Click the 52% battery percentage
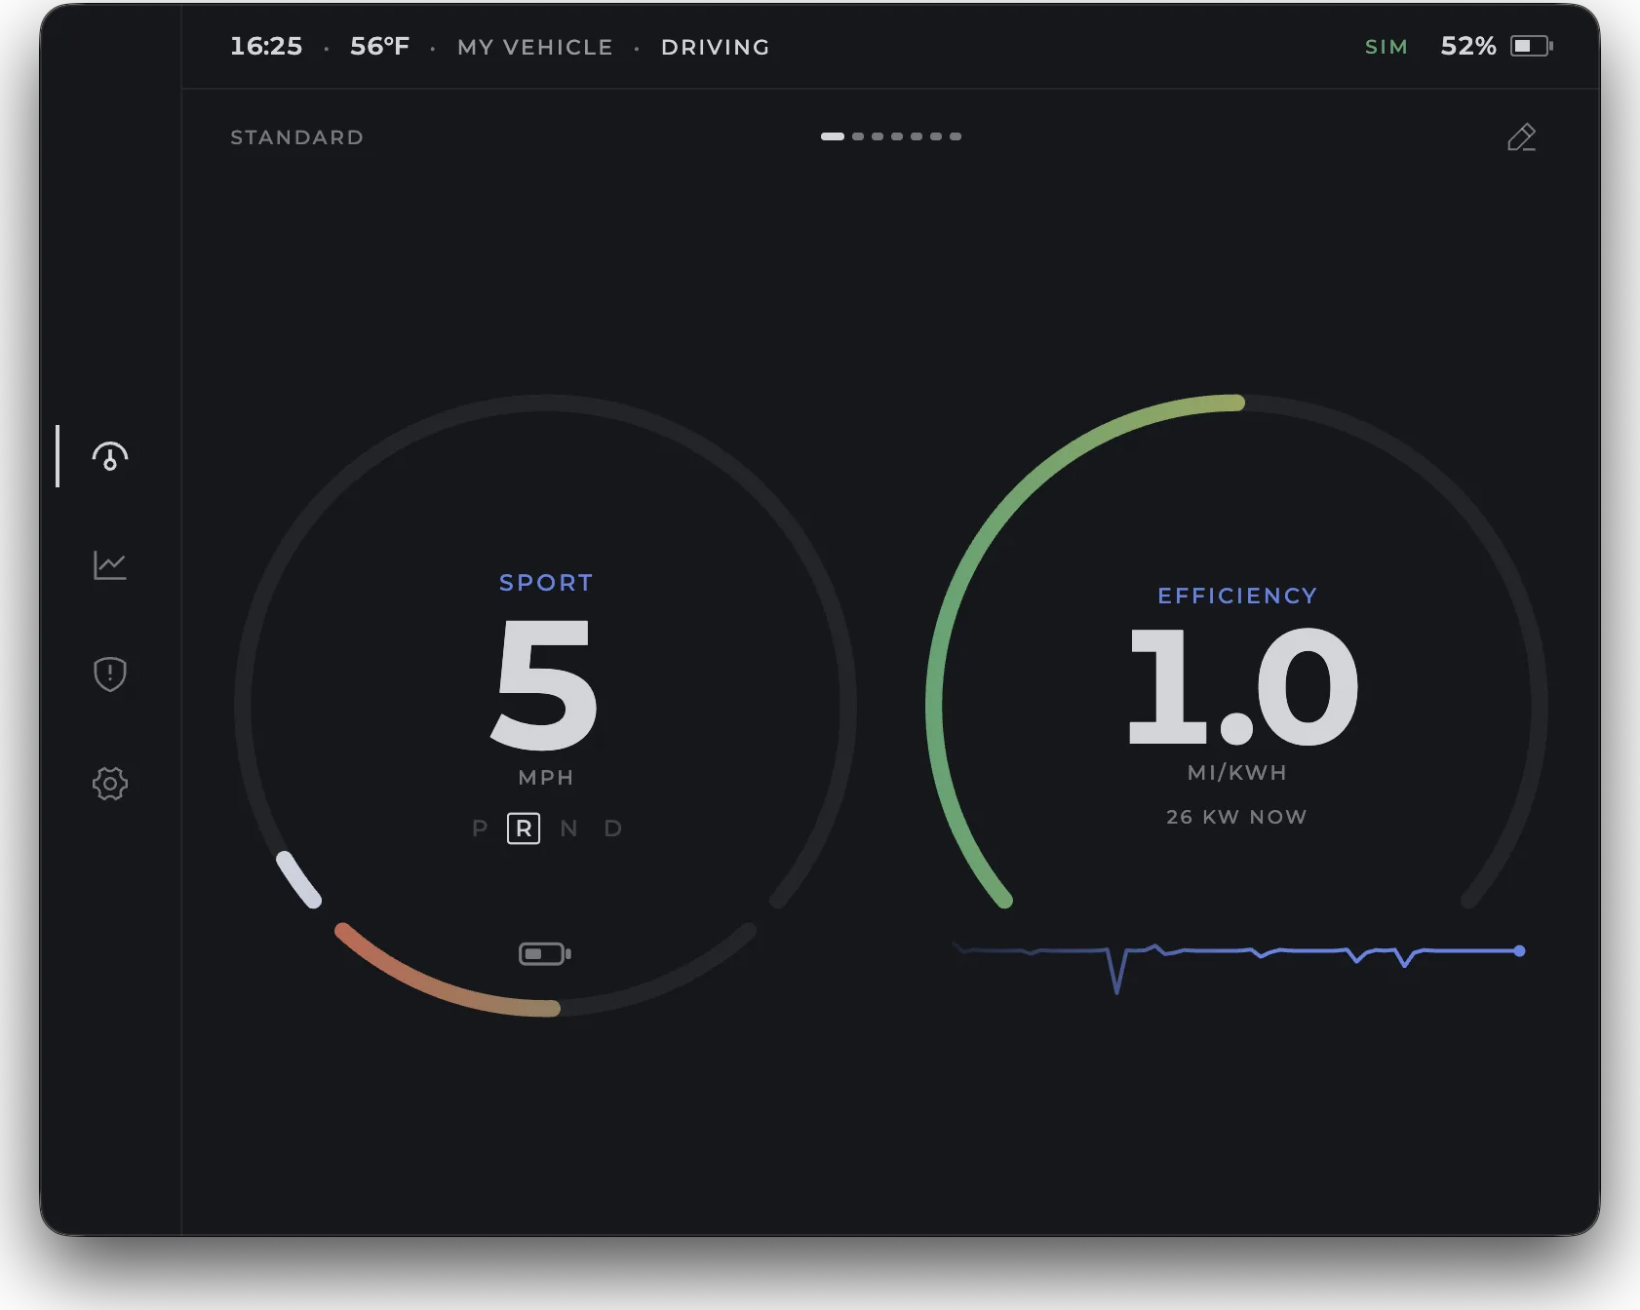 click(1468, 46)
